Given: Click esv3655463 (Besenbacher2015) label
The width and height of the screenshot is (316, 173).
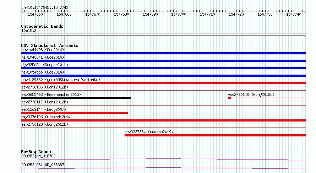Looking at the screenshot, I should coord(51,94).
